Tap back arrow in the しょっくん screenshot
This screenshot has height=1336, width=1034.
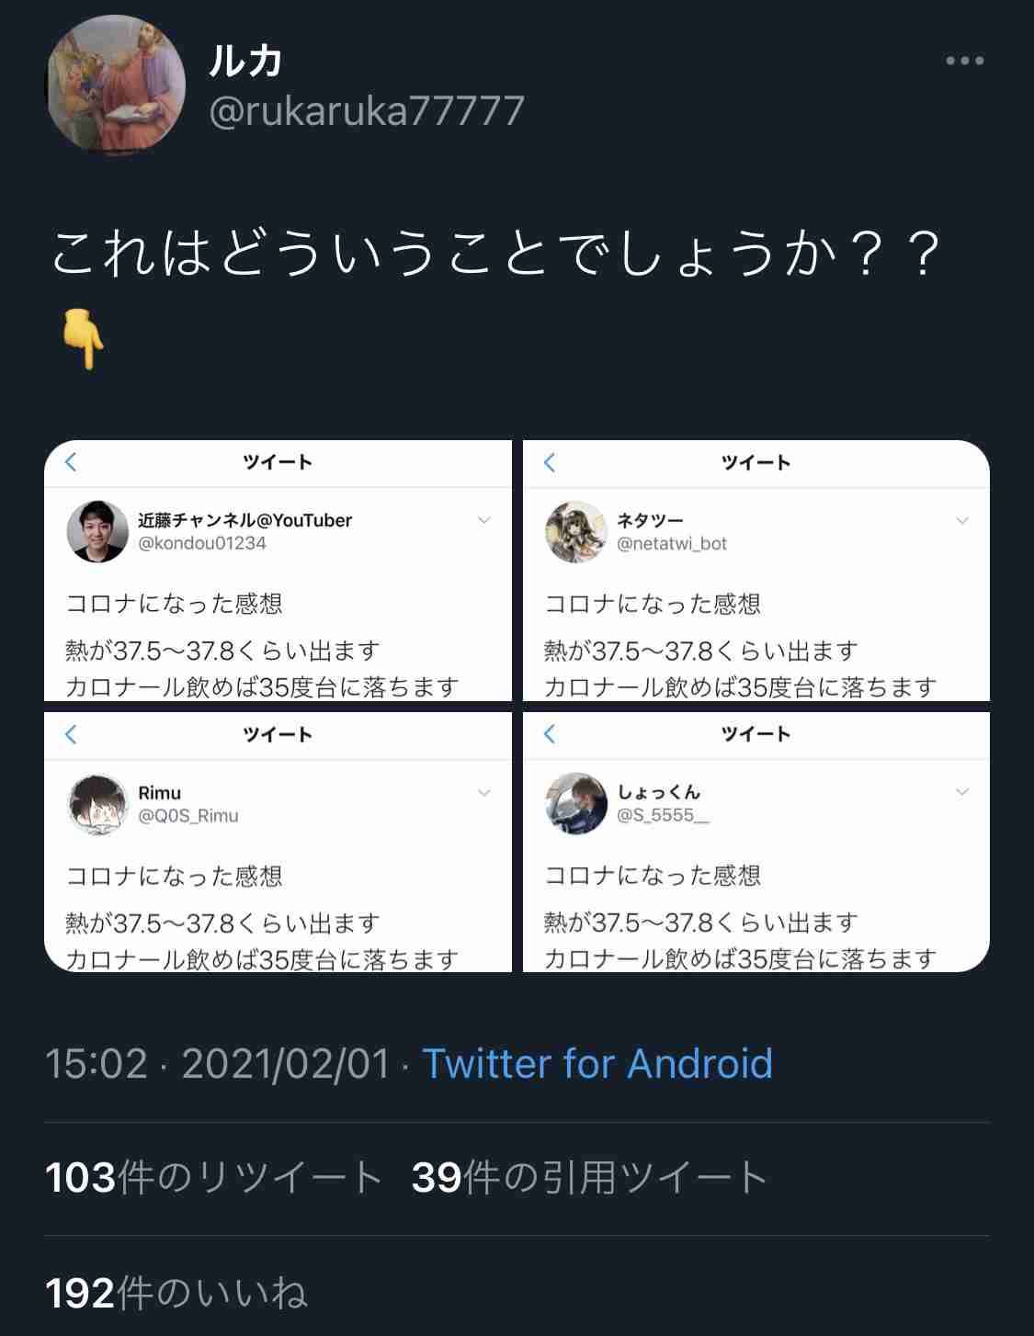pyautogui.click(x=550, y=733)
